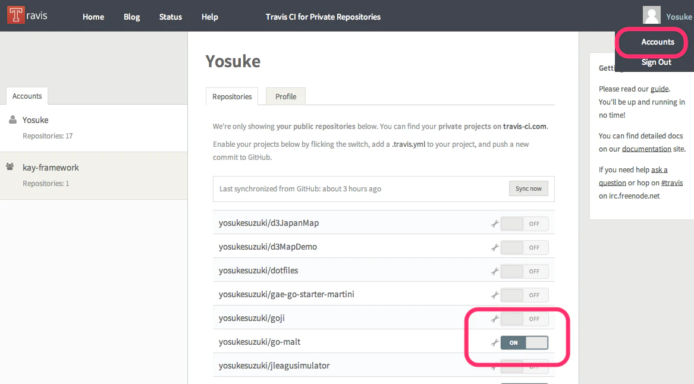Click the Travis CI logo icon
The height and width of the screenshot is (384, 694).
pos(16,15)
